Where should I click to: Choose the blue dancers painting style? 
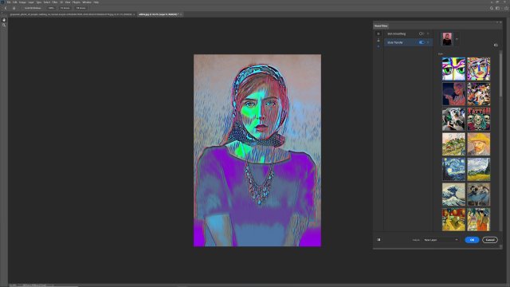478,195
